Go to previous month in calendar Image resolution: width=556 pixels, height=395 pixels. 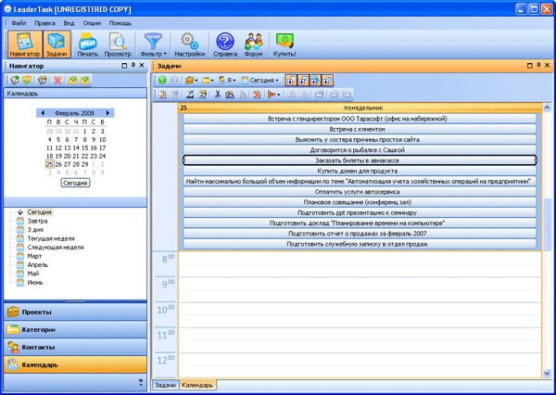43,113
